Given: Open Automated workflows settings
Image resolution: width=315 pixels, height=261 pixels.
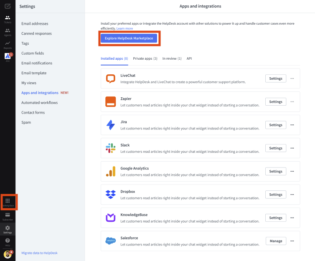Looking at the screenshot, I should click(40, 102).
